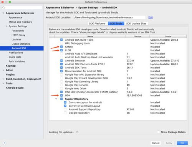The image size is (192, 147).
Task: Collapse the Appearance & Behavior tree node
Action: tap(3, 13)
